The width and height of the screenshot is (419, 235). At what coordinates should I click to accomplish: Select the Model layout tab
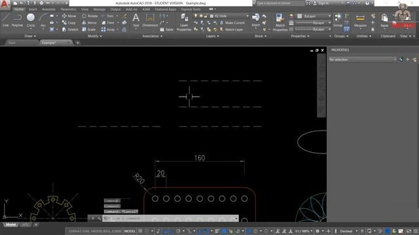click(x=10, y=225)
